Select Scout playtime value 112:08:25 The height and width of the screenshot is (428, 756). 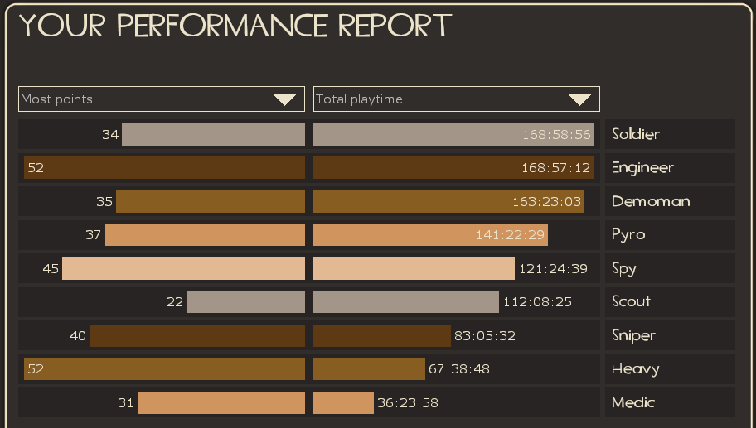[x=538, y=302]
